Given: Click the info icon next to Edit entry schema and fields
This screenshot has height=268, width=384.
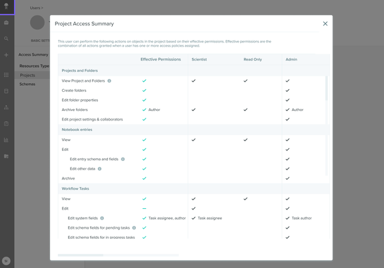Looking at the screenshot, I should pyautogui.click(x=123, y=160).
